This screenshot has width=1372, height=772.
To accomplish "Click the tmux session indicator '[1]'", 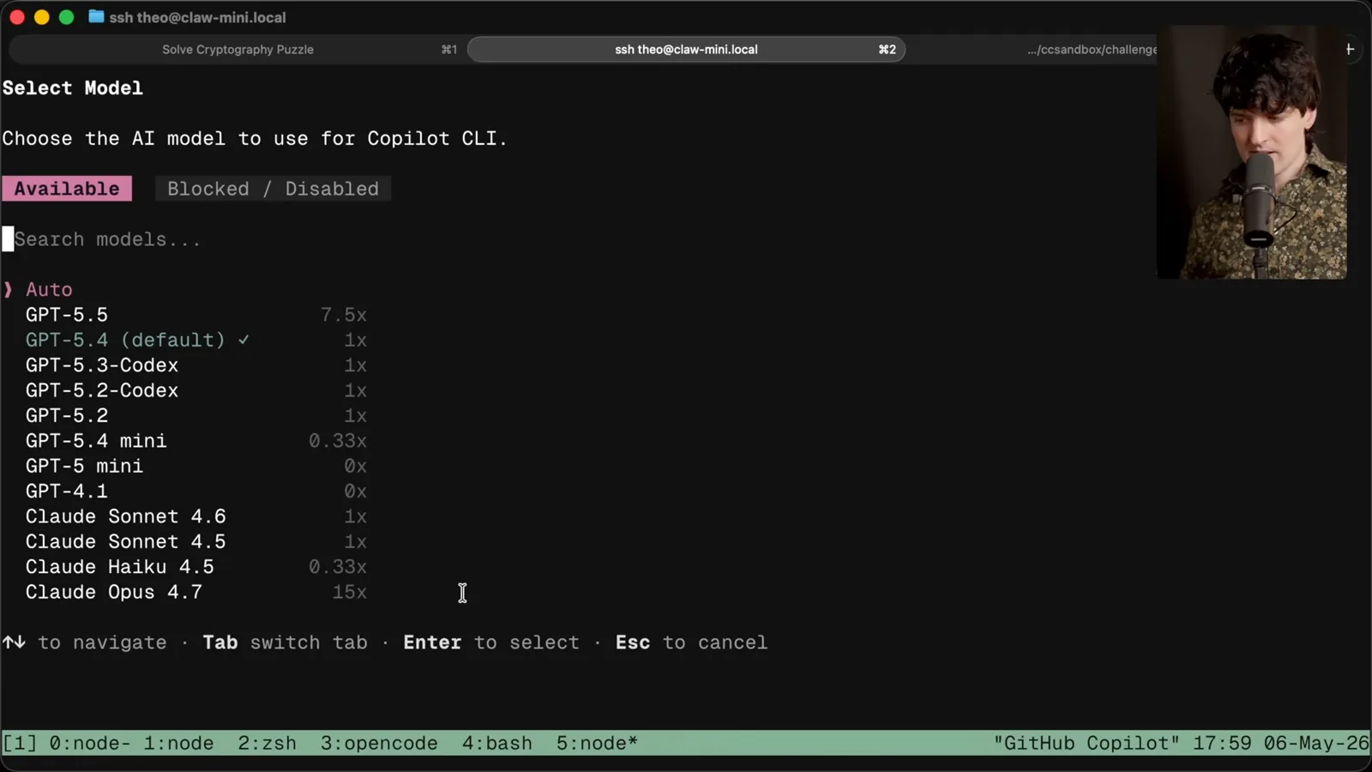I will pyautogui.click(x=20, y=743).
